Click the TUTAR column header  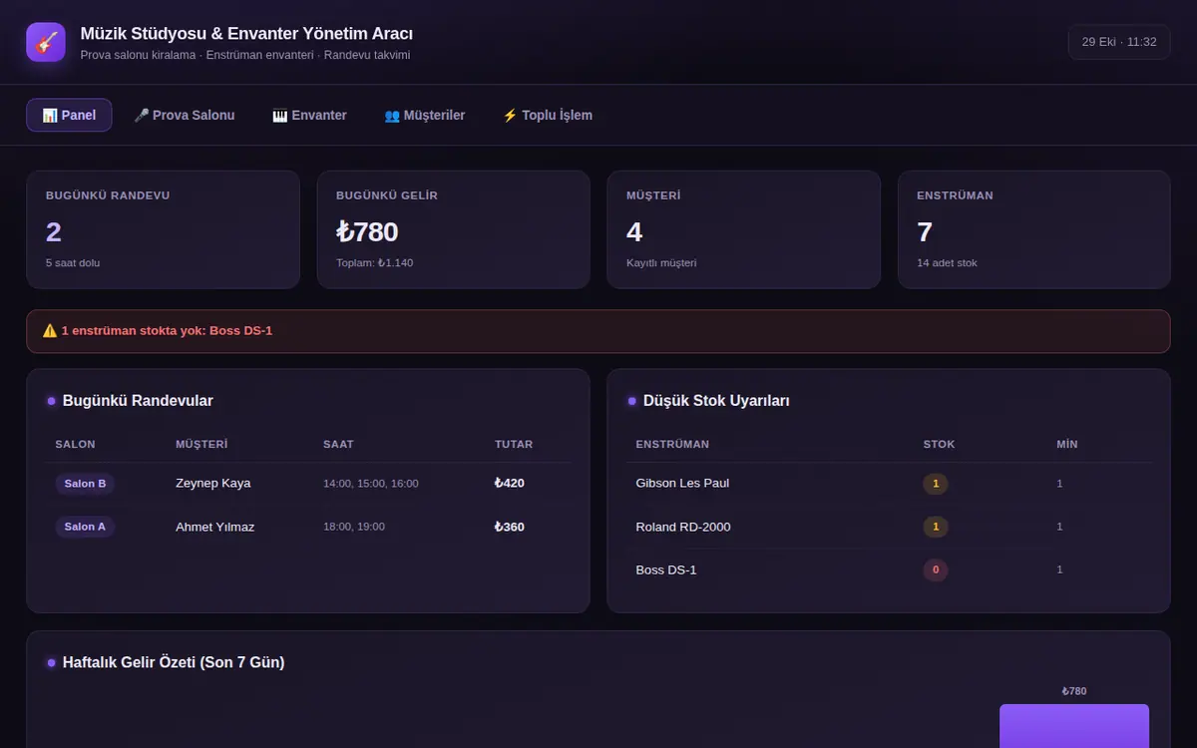[x=514, y=444]
